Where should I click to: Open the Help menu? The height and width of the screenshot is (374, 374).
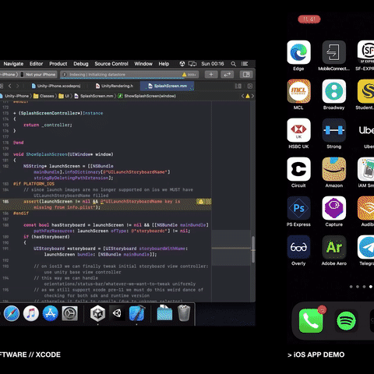164,64
